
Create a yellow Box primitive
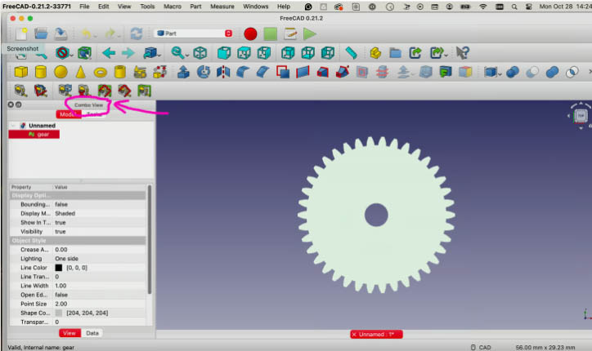pos(21,72)
